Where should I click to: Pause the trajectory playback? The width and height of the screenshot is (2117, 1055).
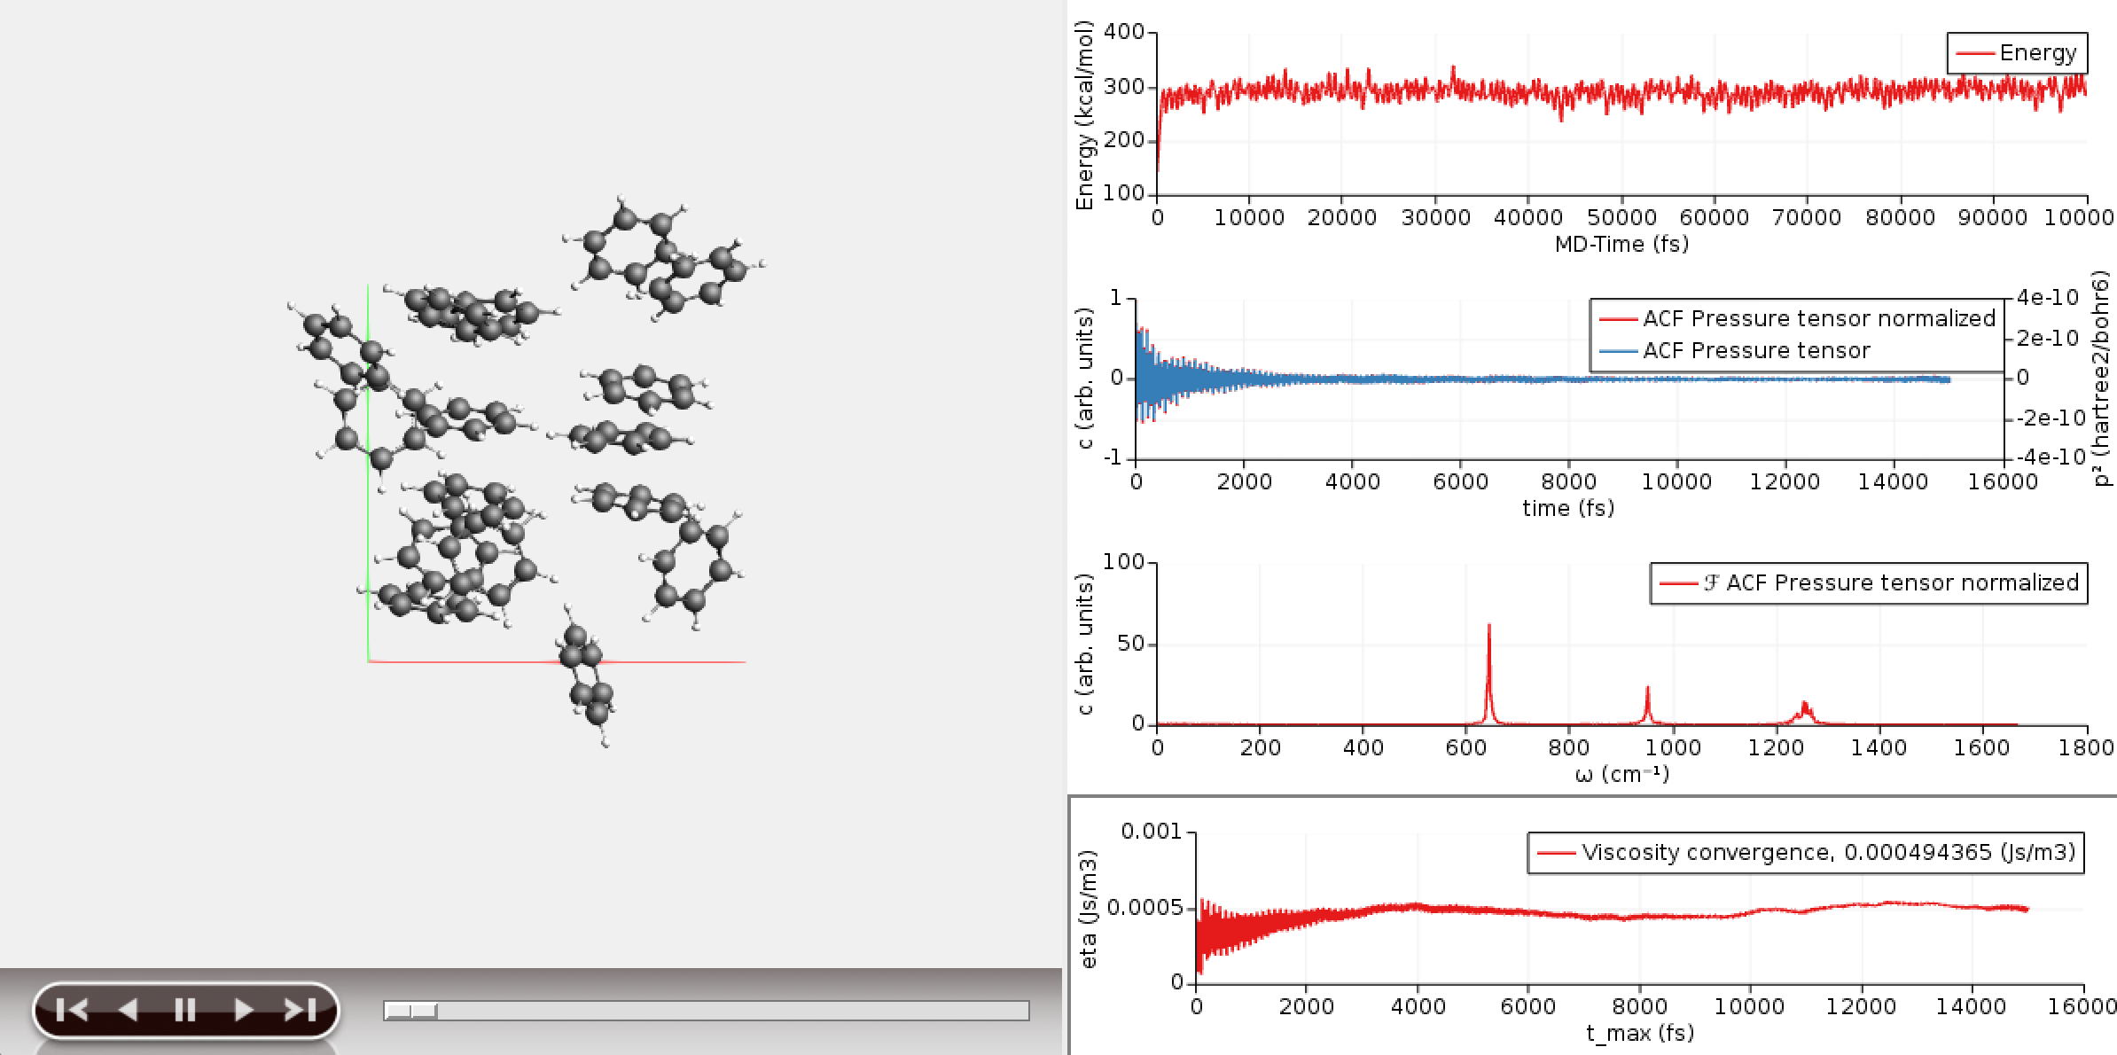coord(185,1009)
